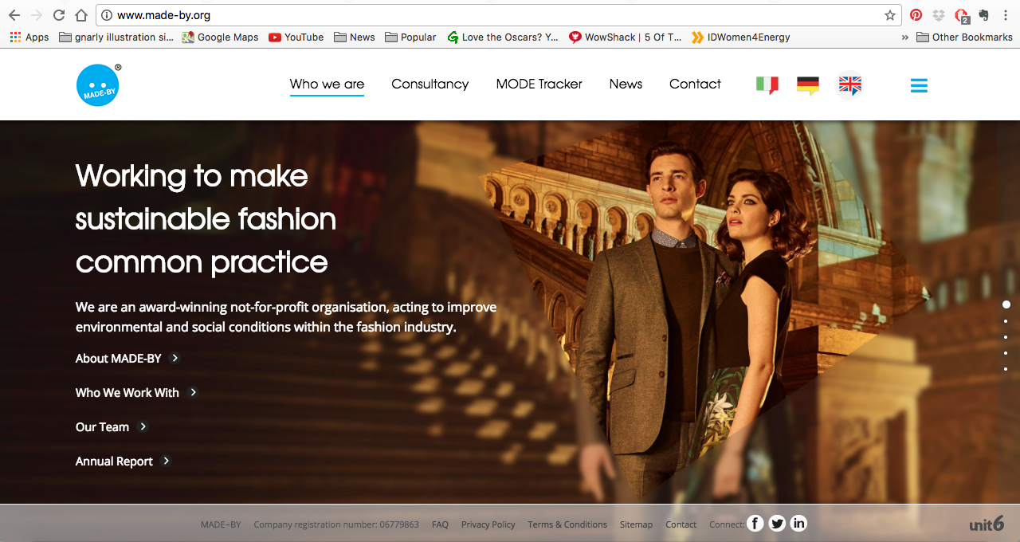Viewport: 1020px width, 542px height.
Task: Jump to fifth slide indicator dot
Action: (1006, 369)
